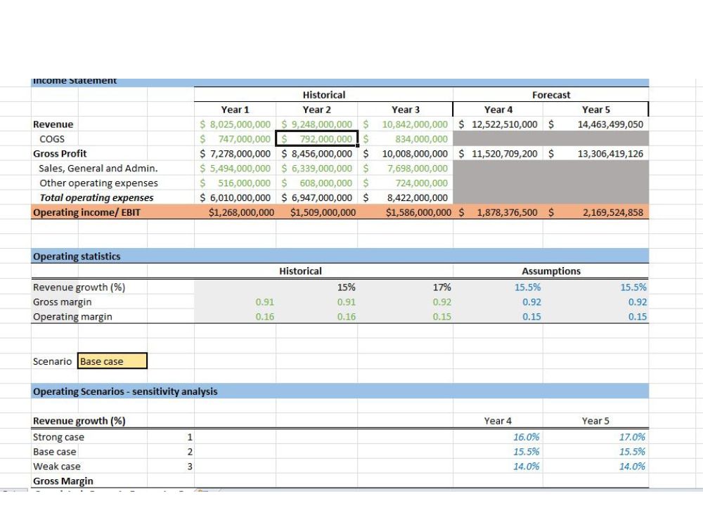Viewport: 703px width, 527px height.
Task: Select the COGS row label
Action: click(52, 139)
